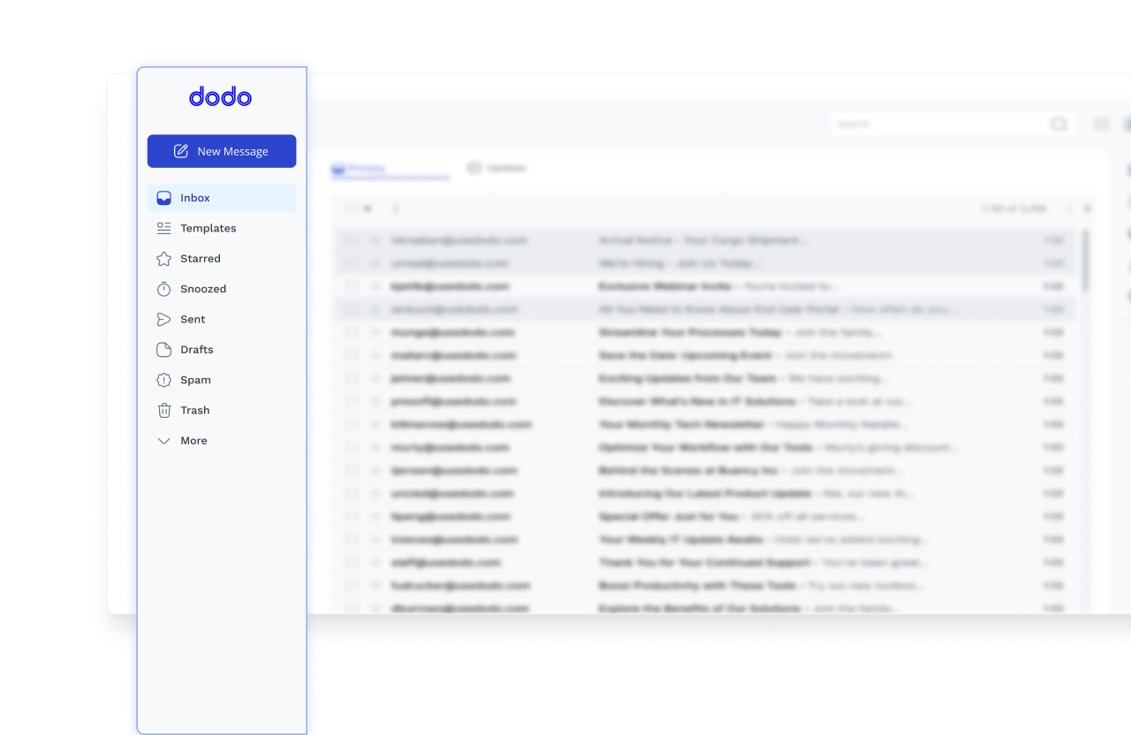Switch to the Primary tab
The height and width of the screenshot is (735, 1131).
(x=362, y=168)
